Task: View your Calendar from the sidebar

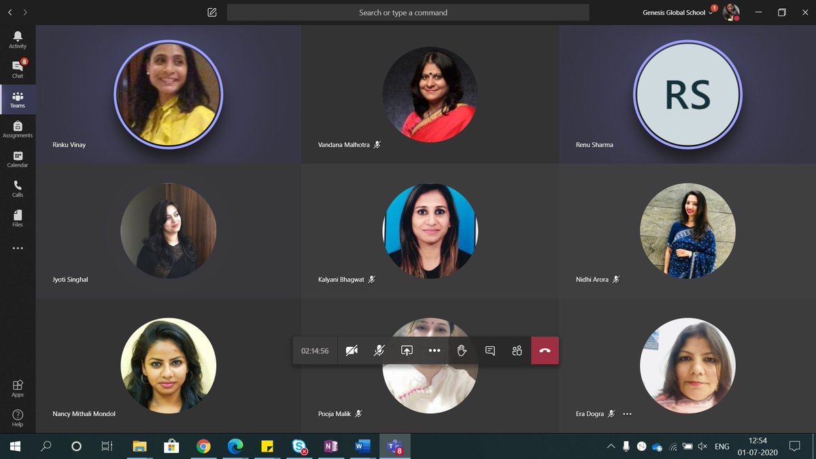Action: tap(17, 159)
